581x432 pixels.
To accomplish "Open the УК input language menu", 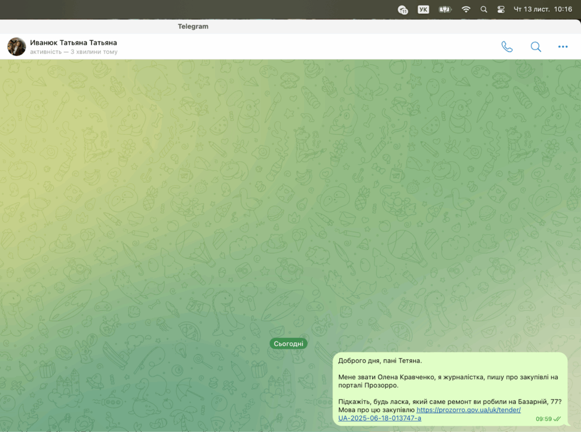I will (423, 9).
